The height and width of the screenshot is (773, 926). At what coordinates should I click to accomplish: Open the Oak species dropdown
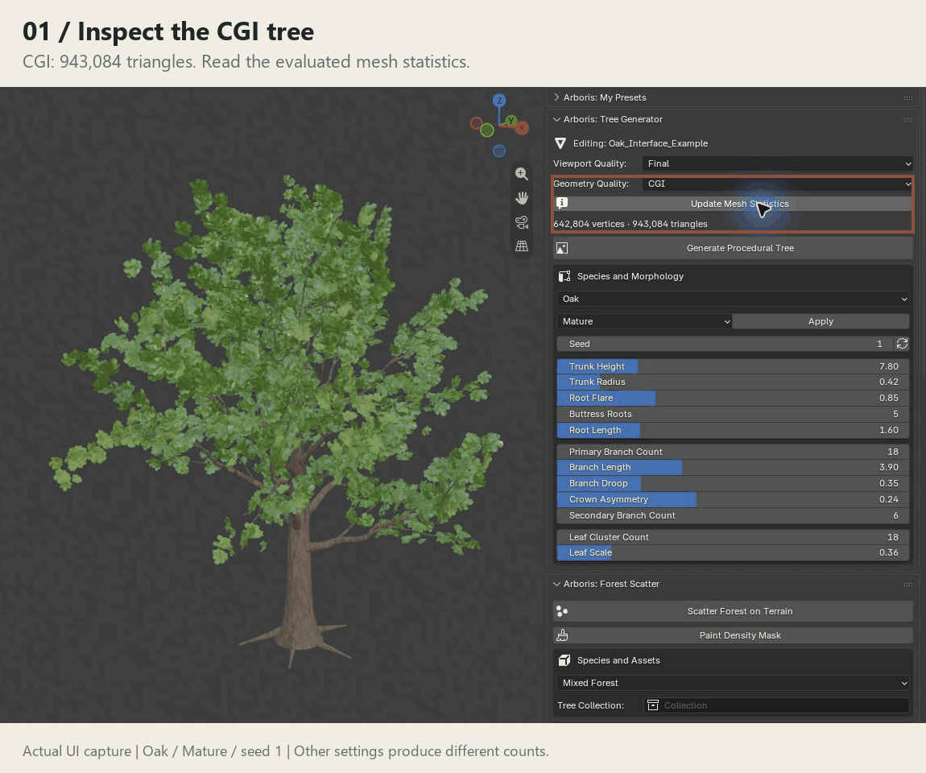[733, 299]
